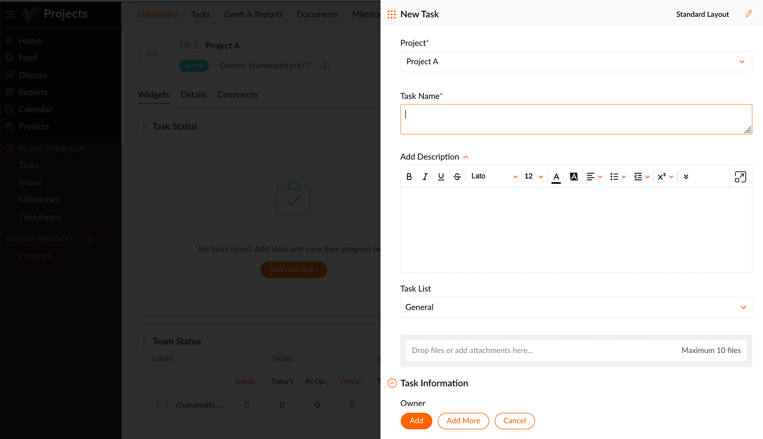Screen dimensions: 763x439
Task: Click the Cancel button to discard
Action: (x=514, y=421)
